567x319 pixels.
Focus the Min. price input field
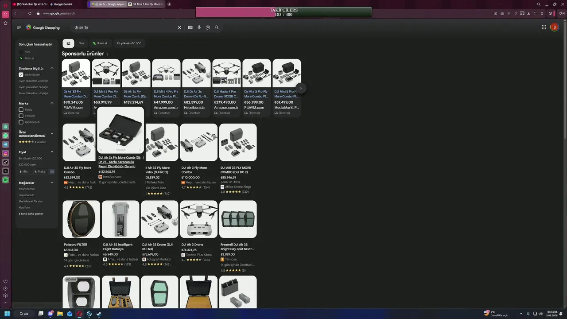pyautogui.click(x=26, y=171)
